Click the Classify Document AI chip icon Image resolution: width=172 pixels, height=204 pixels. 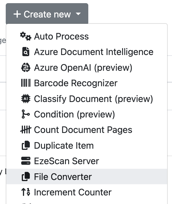pos(26,99)
